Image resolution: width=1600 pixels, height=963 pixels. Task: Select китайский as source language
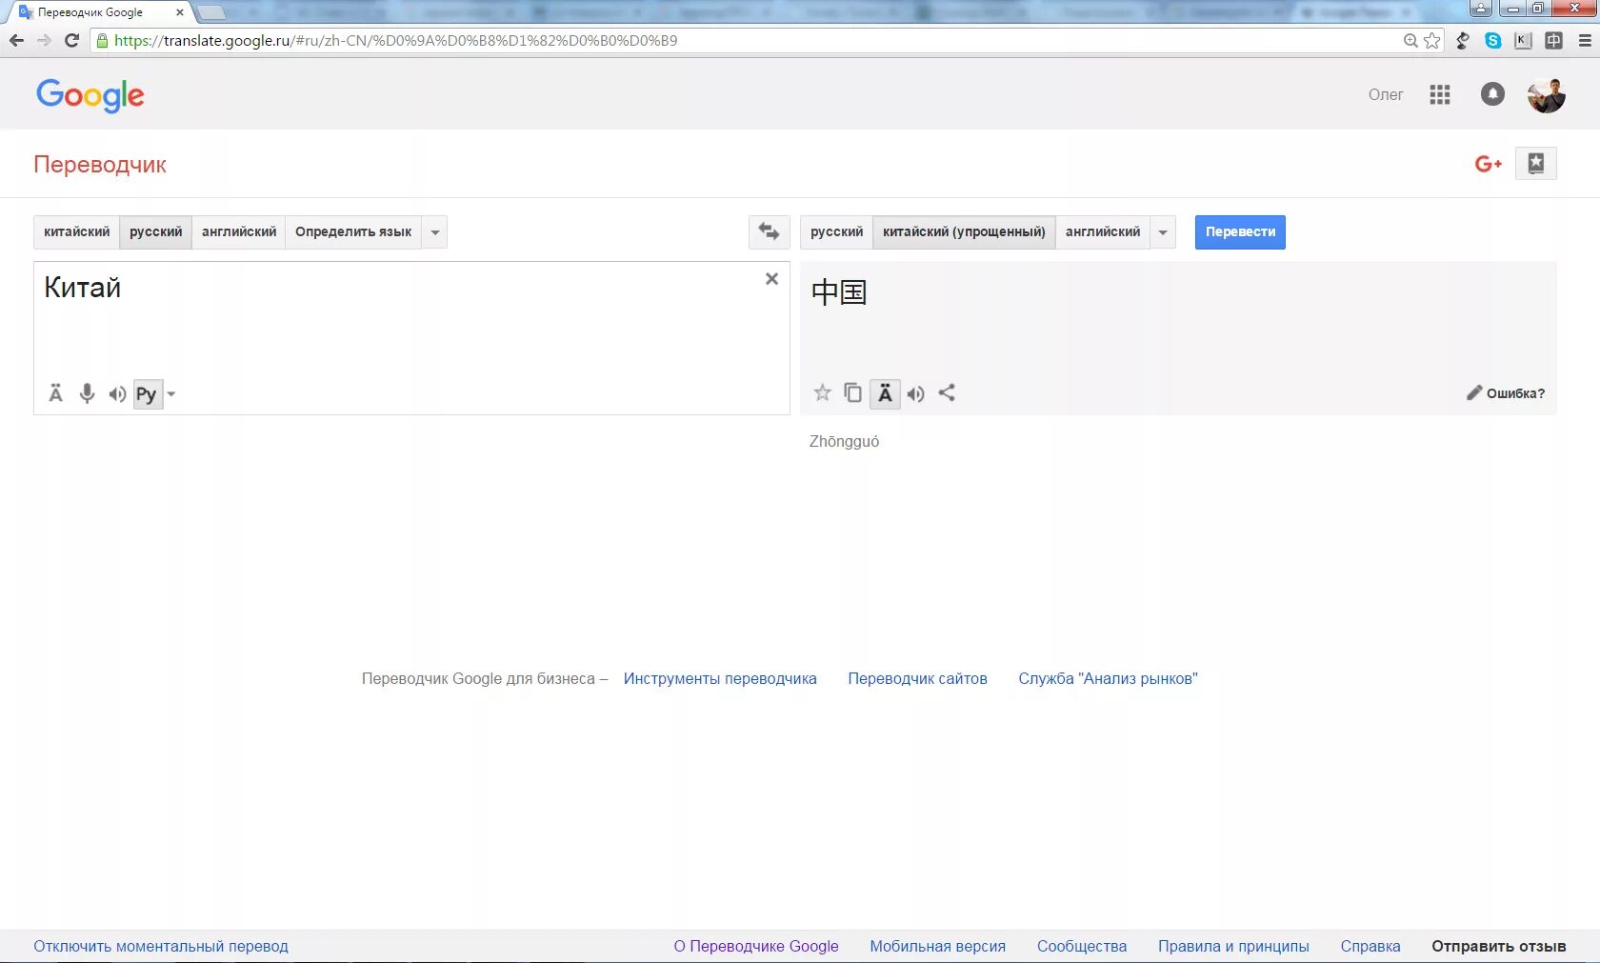[77, 232]
